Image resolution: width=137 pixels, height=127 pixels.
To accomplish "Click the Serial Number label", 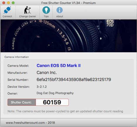I will [18, 80].
